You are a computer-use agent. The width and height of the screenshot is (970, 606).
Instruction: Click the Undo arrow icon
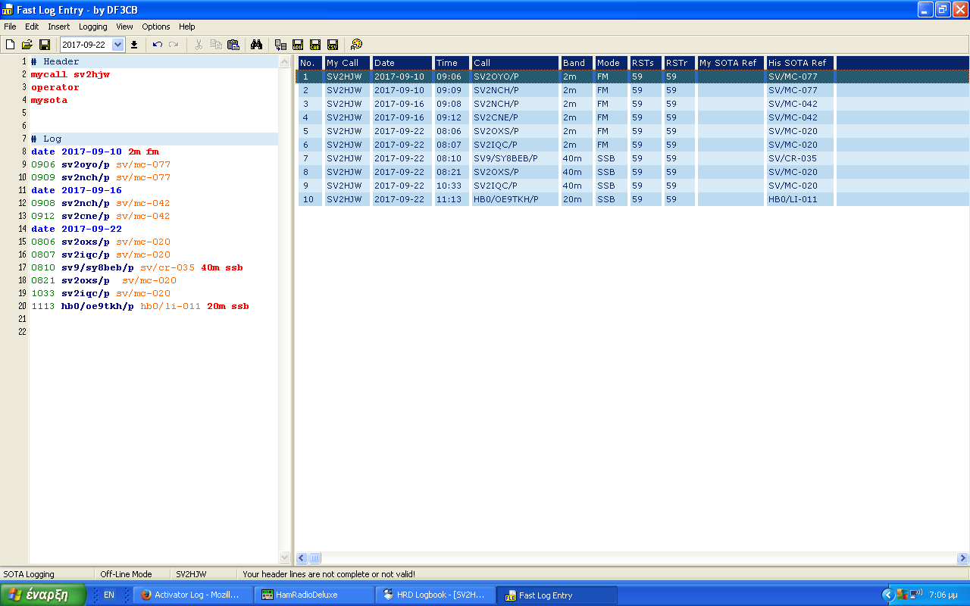click(157, 45)
